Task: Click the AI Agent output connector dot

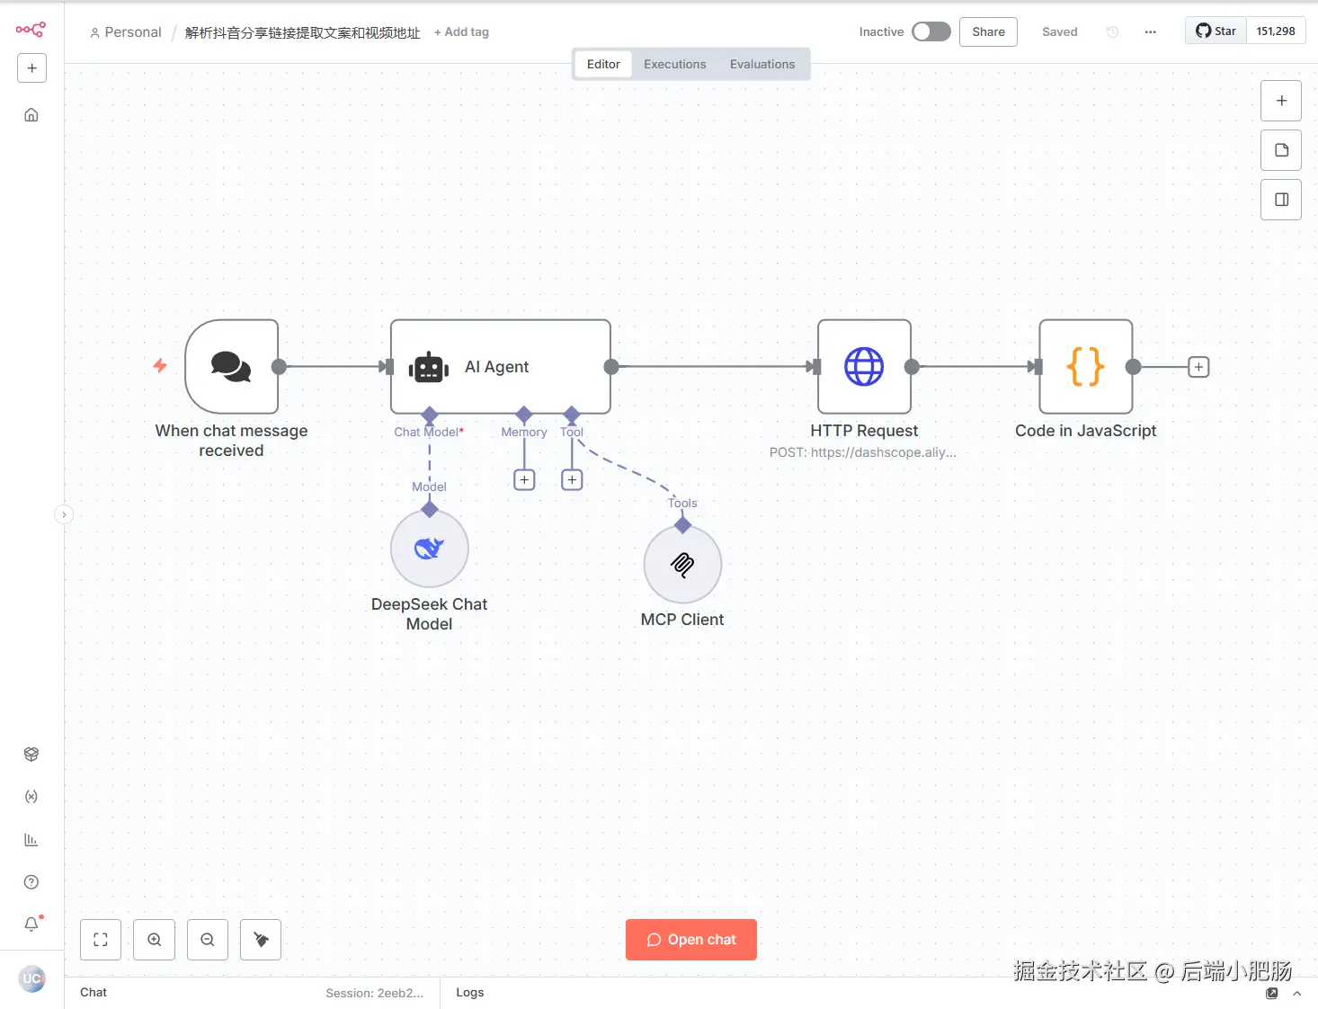Action: coord(611,367)
